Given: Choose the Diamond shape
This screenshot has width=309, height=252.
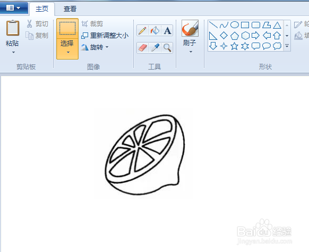Looking at the screenshot, I should coord(224,36).
